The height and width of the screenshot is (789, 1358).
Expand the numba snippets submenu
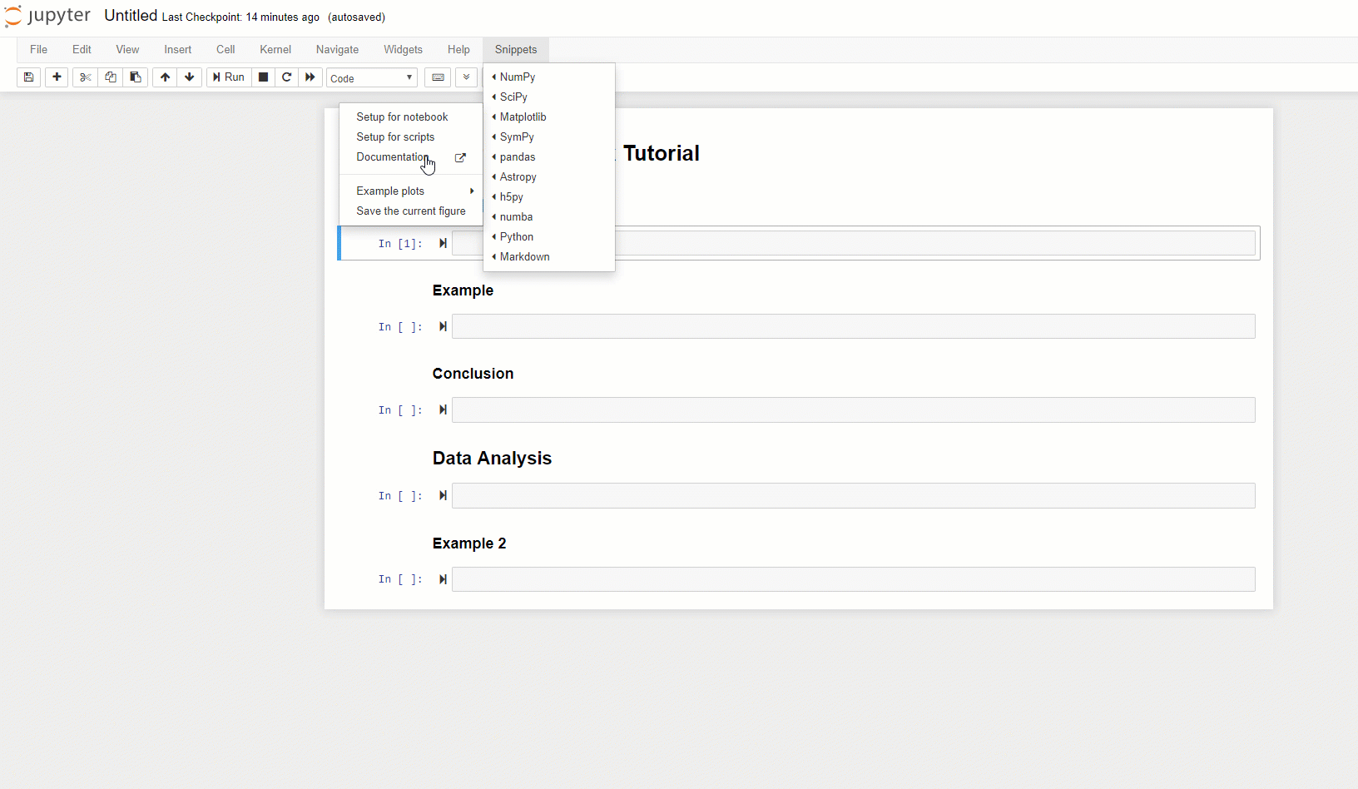tap(549, 216)
